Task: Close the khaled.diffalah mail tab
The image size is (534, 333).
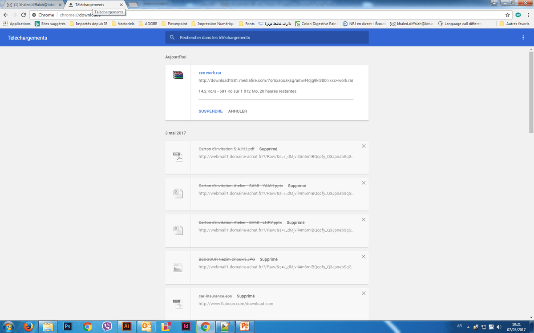Action: point(59,5)
